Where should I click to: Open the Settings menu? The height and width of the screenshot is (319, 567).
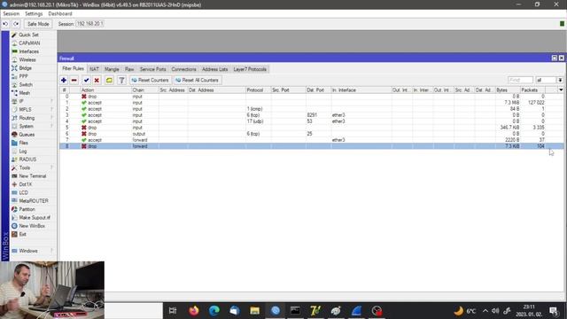click(34, 14)
